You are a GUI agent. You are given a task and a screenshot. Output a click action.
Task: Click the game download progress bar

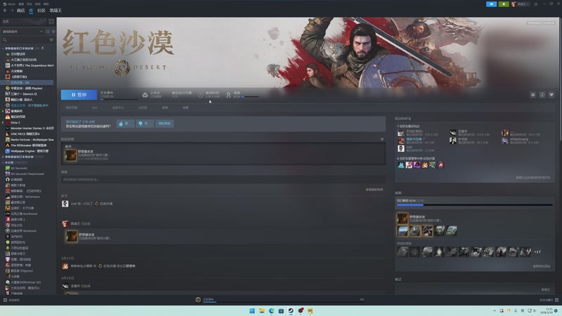pos(119,99)
